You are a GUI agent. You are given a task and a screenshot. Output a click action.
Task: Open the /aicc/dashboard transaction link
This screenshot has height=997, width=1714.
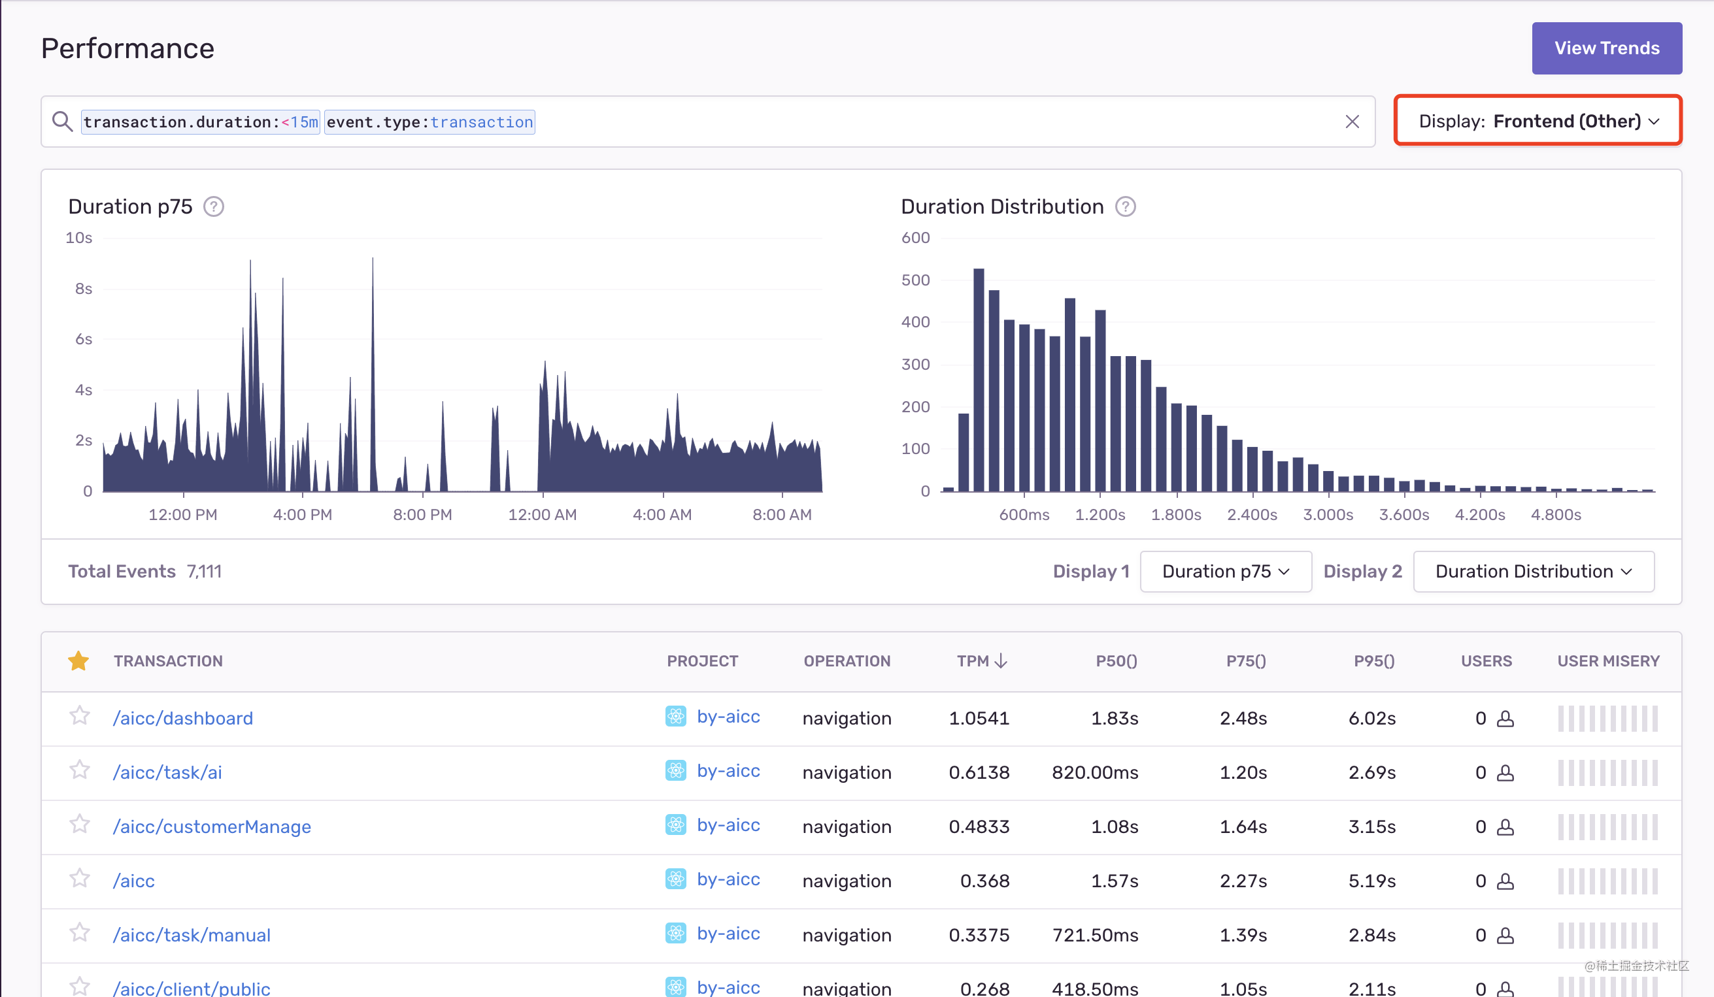pyautogui.click(x=183, y=717)
